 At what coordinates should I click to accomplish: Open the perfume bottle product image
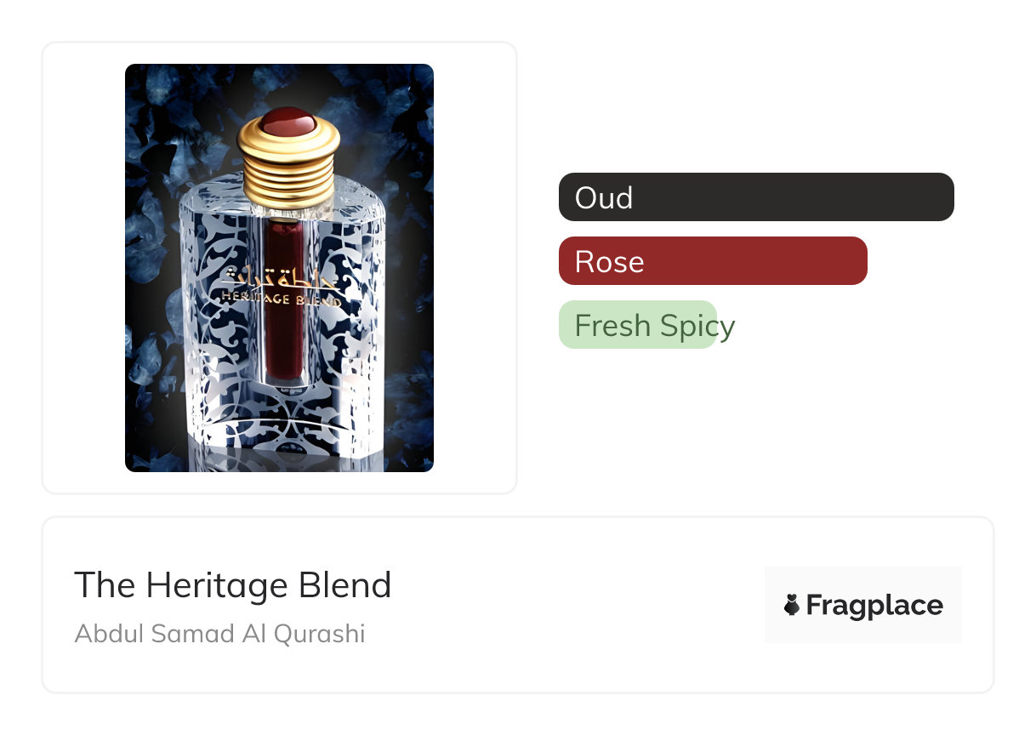pyautogui.click(x=279, y=268)
